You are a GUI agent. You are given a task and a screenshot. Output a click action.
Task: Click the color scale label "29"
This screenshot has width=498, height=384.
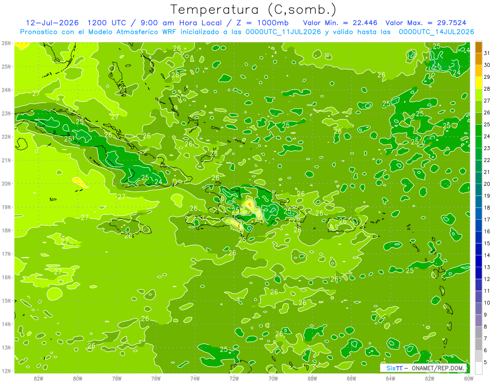[487, 77]
